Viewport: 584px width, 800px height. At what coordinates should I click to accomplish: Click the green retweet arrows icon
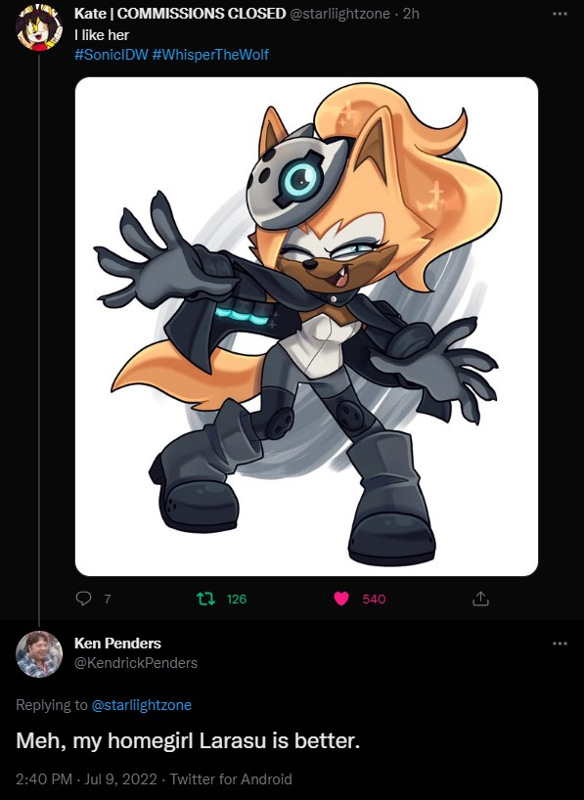pyautogui.click(x=205, y=599)
